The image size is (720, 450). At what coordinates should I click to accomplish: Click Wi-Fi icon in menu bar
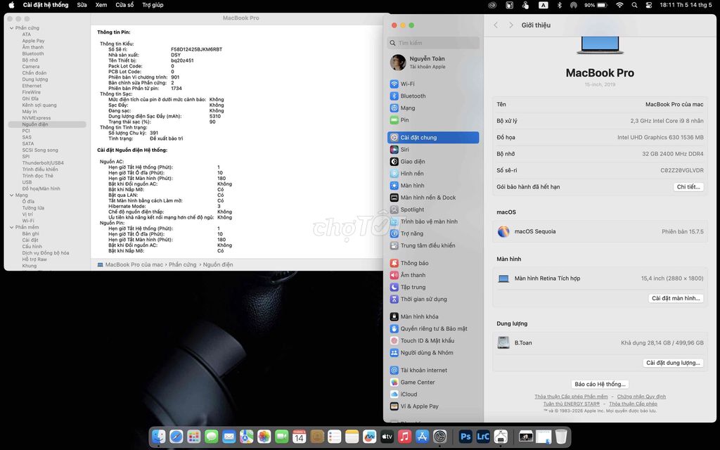tap(619, 5)
